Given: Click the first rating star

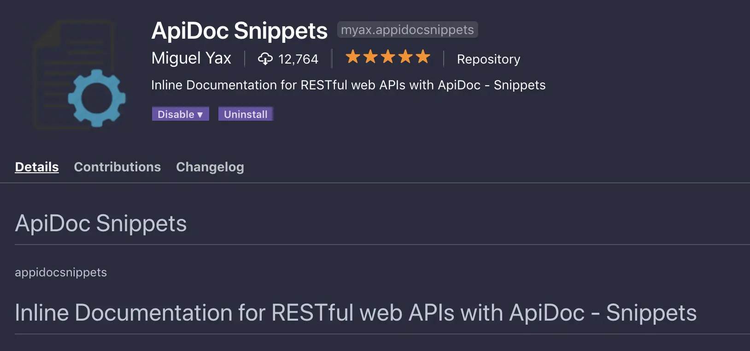Looking at the screenshot, I should tap(353, 57).
